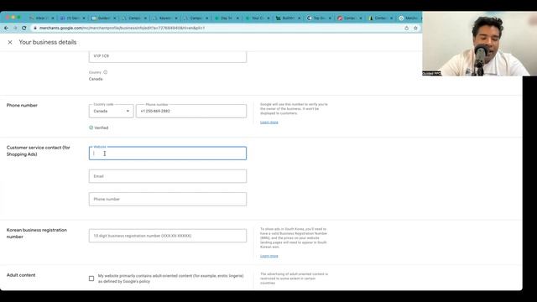This screenshot has width=537, height=302.
Task: Click the verified phone number field +1 250
Action: coord(191,111)
